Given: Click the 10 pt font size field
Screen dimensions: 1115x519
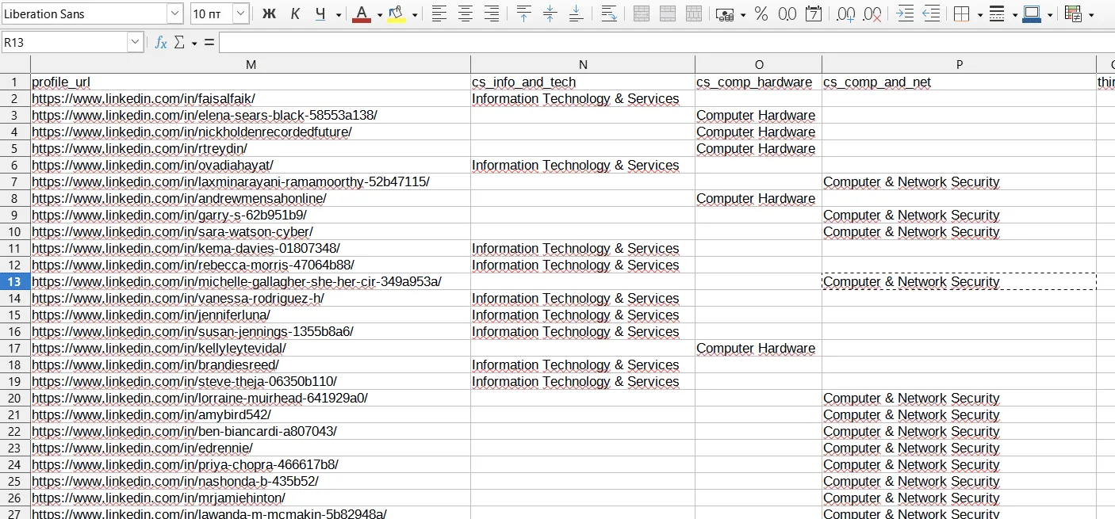Looking at the screenshot, I should 212,13.
